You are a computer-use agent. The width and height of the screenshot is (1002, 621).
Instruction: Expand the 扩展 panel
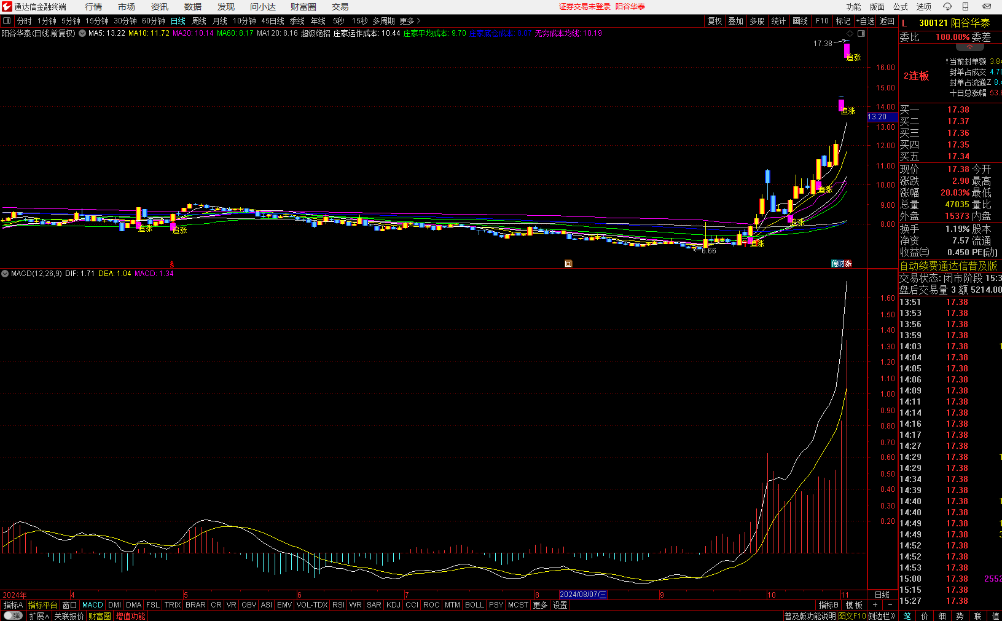click(x=39, y=616)
